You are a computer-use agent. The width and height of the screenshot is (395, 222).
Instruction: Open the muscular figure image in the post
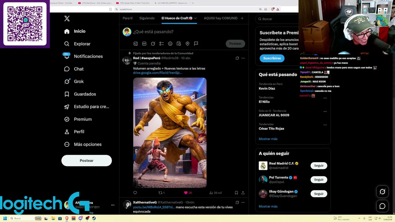[170, 133]
